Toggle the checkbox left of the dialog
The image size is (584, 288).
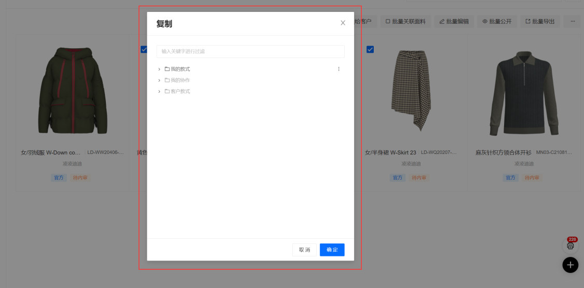(x=144, y=49)
